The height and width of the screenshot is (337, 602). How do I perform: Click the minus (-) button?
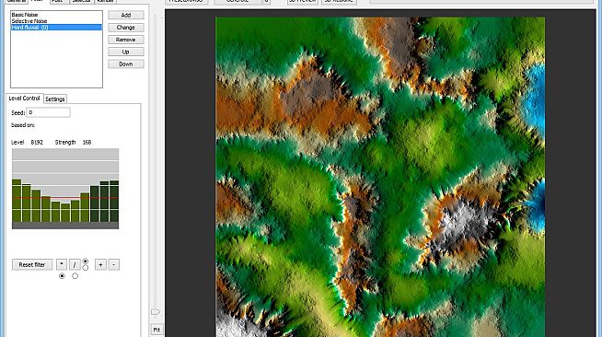point(113,265)
